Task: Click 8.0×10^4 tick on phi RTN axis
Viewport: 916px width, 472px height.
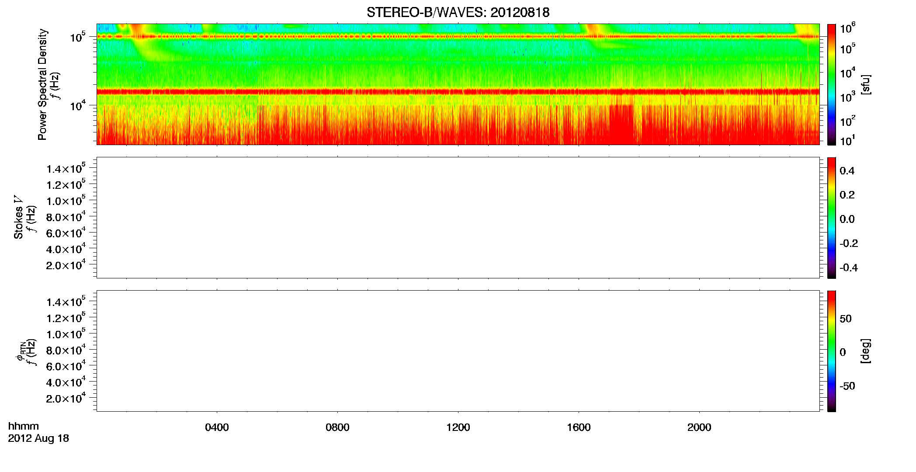Action: coord(66,350)
